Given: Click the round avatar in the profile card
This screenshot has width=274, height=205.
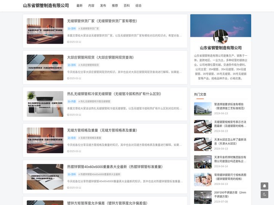Looking at the screenshot, I should 221,37.
